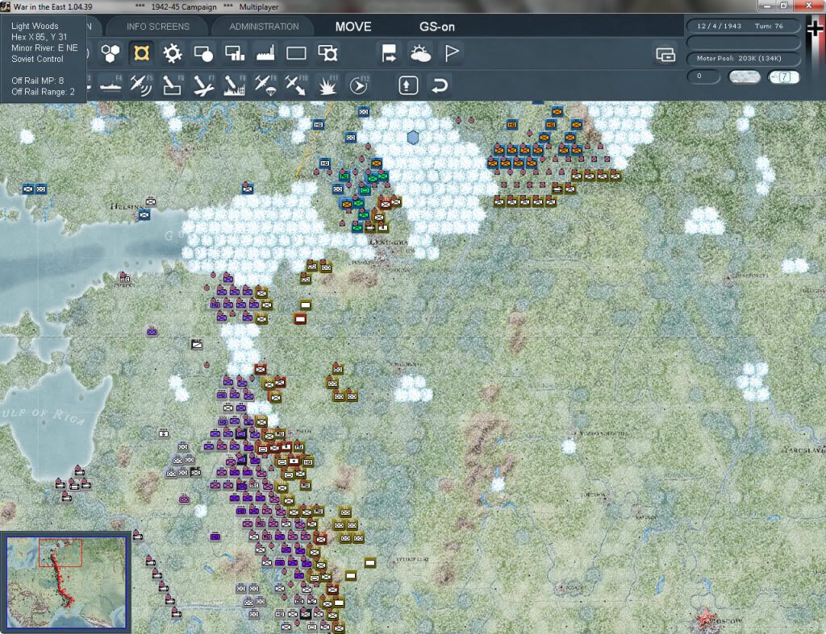Select the blue highlighted hex on the map
This screenshot has width=826, height=634.
click(413, 137)
